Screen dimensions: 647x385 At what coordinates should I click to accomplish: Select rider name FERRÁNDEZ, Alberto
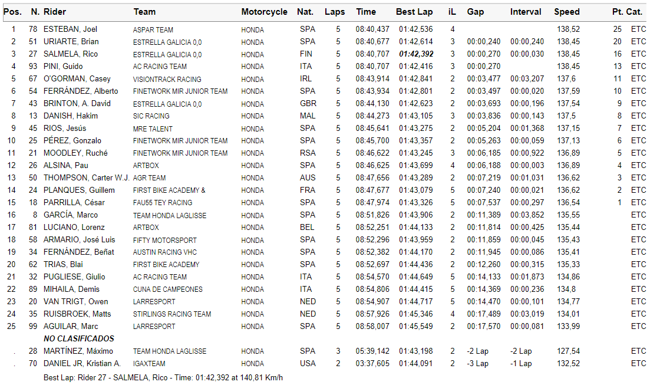click(81, 91)
